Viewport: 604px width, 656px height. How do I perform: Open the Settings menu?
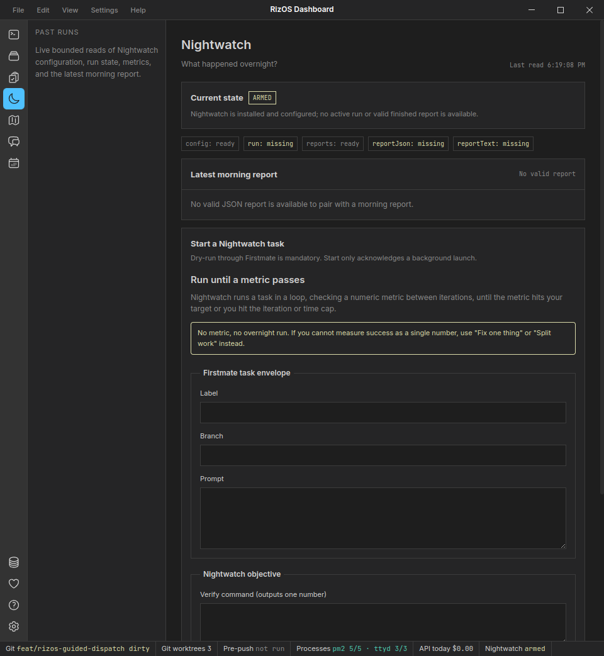pyautogui.click(x=104, y=10)
